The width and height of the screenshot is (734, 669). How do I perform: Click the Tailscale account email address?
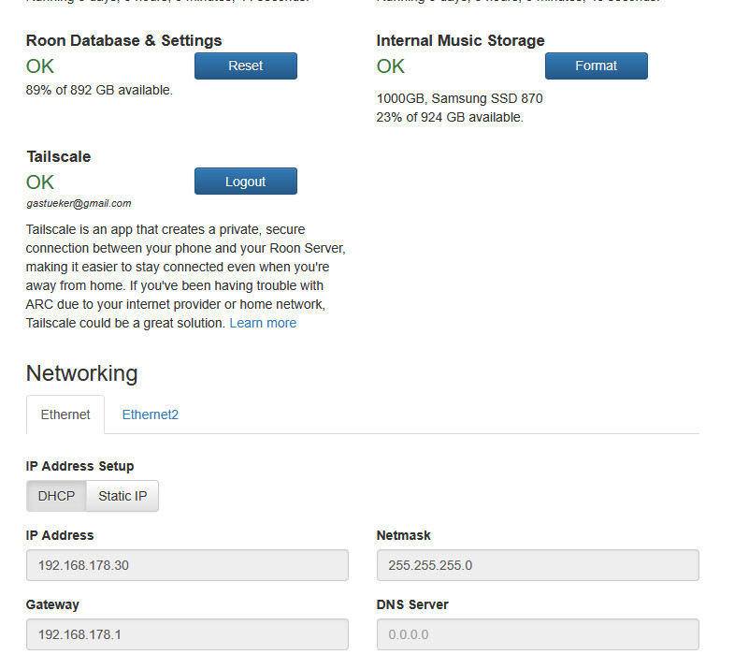[79, 203]
